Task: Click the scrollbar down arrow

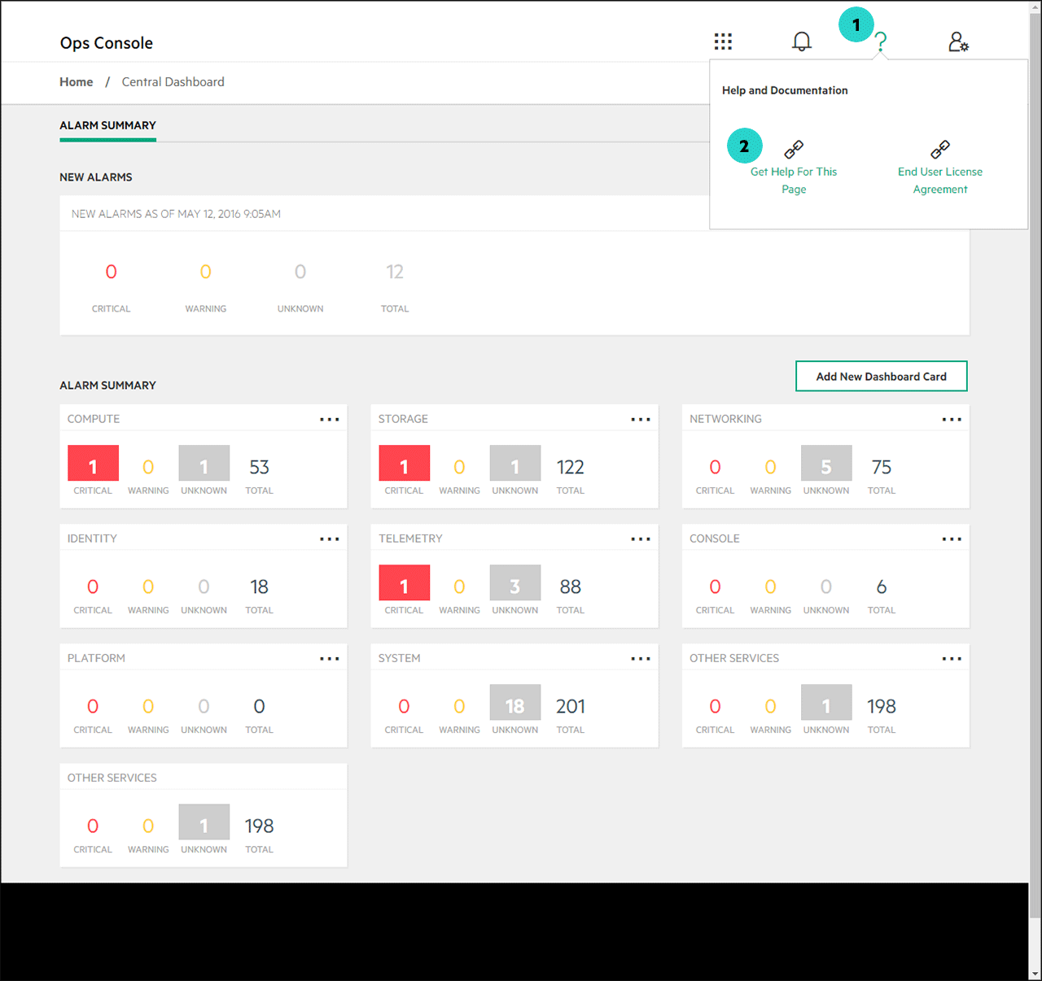Action: (1035, 973)
